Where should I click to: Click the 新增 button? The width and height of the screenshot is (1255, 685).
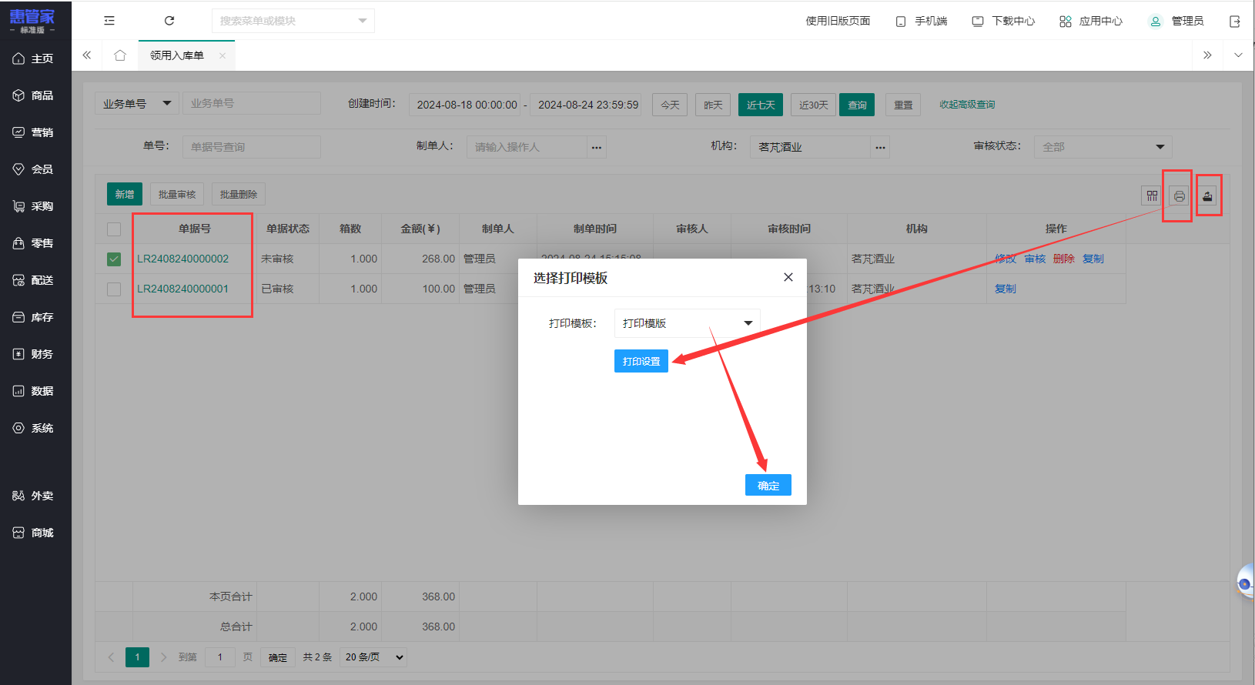125,194
